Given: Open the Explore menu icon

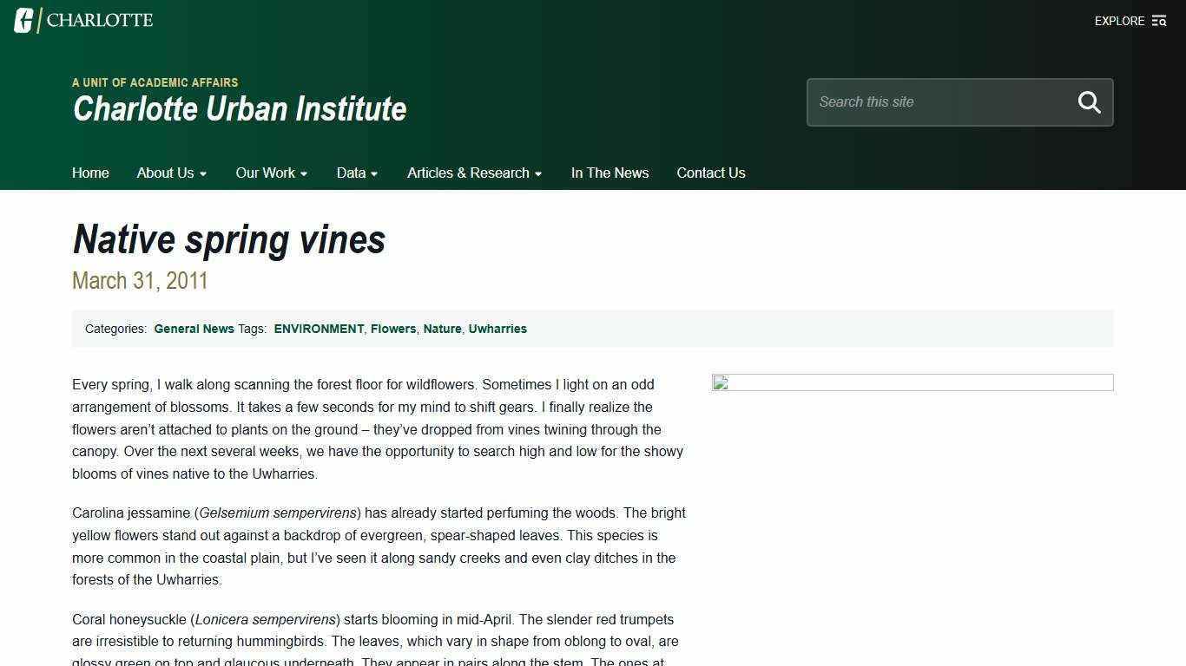Looking at the screenshot, I should click(1159, 21).
